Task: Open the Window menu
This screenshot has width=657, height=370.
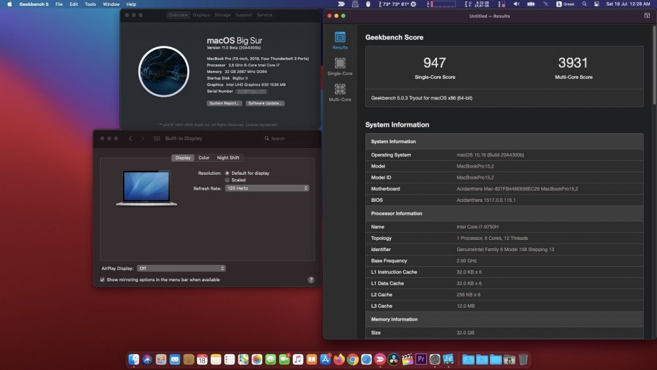Action: click(x=111, y=4)
